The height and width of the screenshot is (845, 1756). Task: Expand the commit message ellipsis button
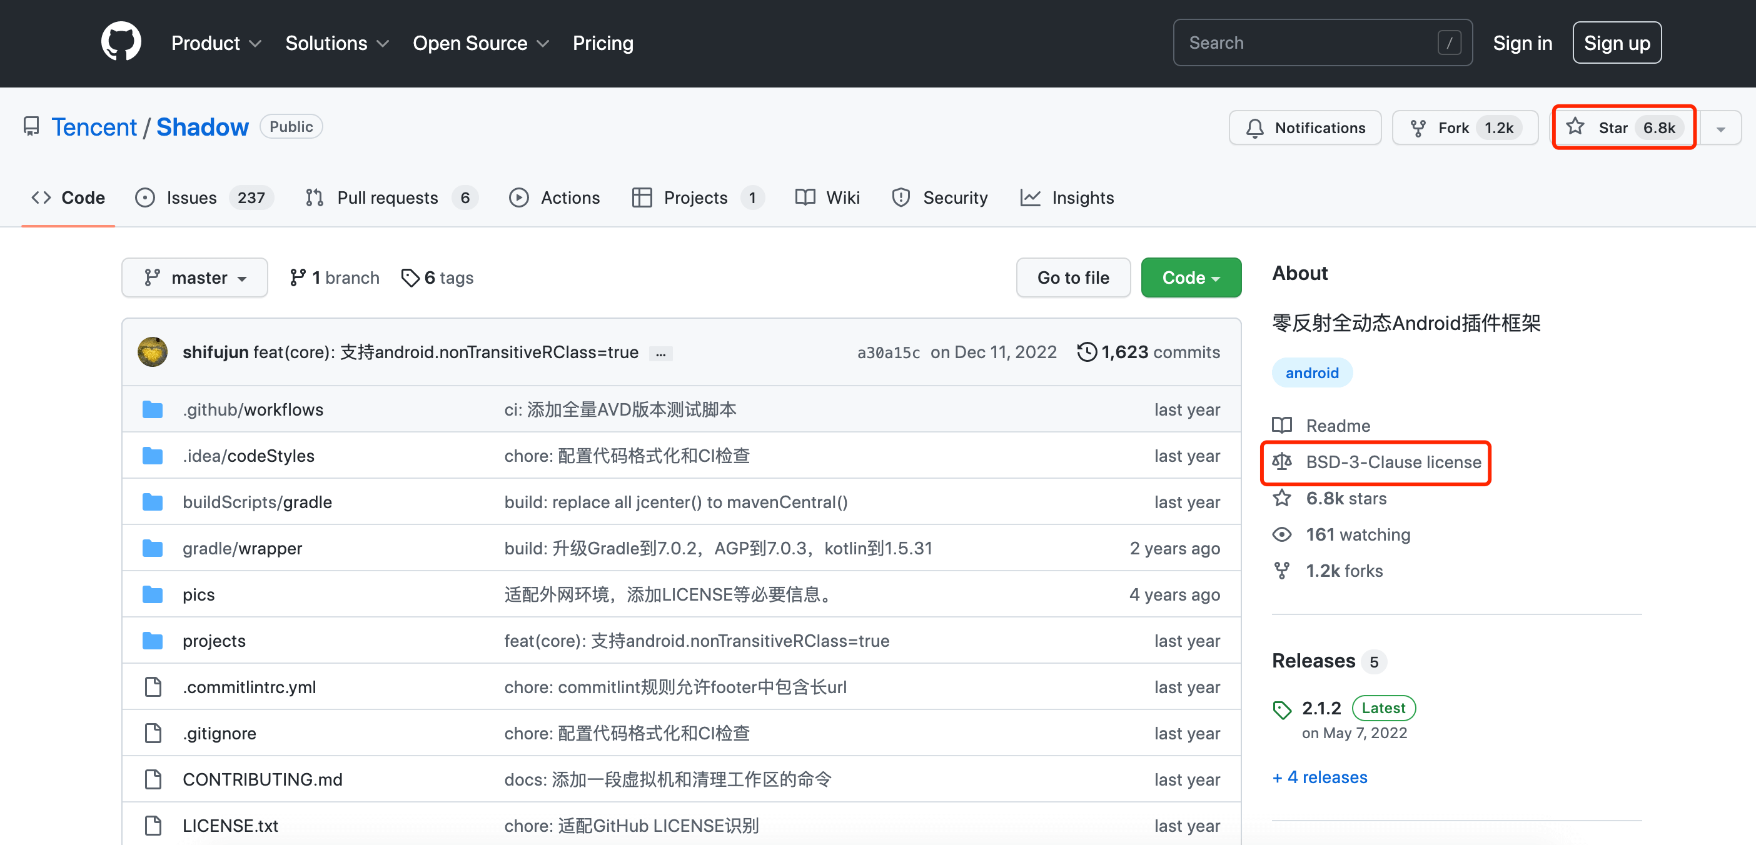pos(660,353)
